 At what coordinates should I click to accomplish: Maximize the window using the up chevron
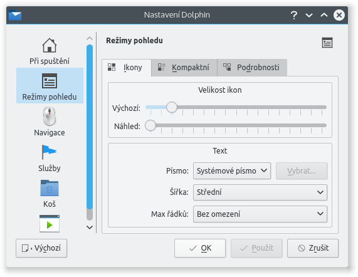[324, 15]
